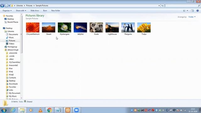
Task: Select the Penguins picture thumbnail
Action: point(128,27)
